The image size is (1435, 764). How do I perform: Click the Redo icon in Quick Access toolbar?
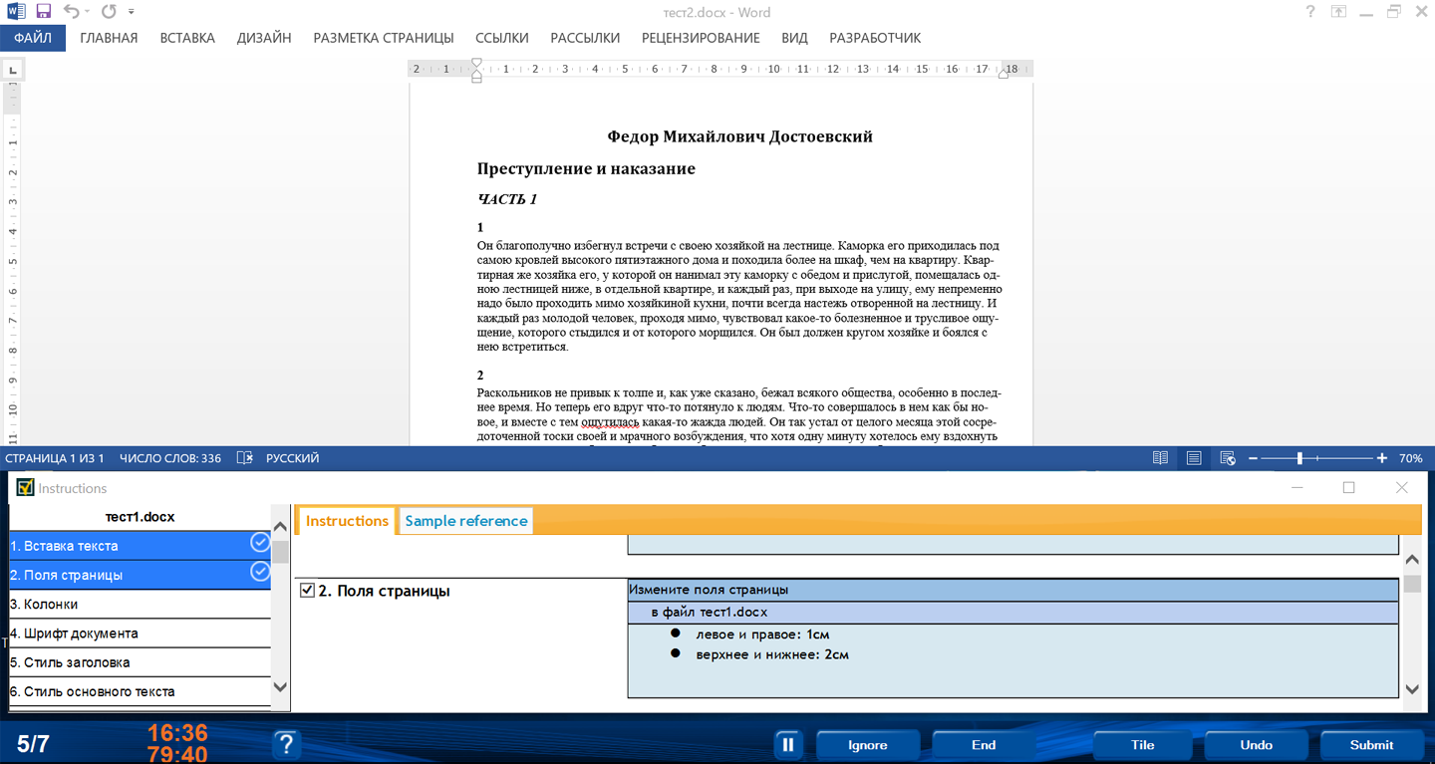109,12
